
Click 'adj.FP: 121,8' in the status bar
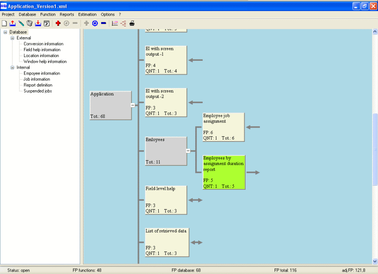tap(354, 270)
